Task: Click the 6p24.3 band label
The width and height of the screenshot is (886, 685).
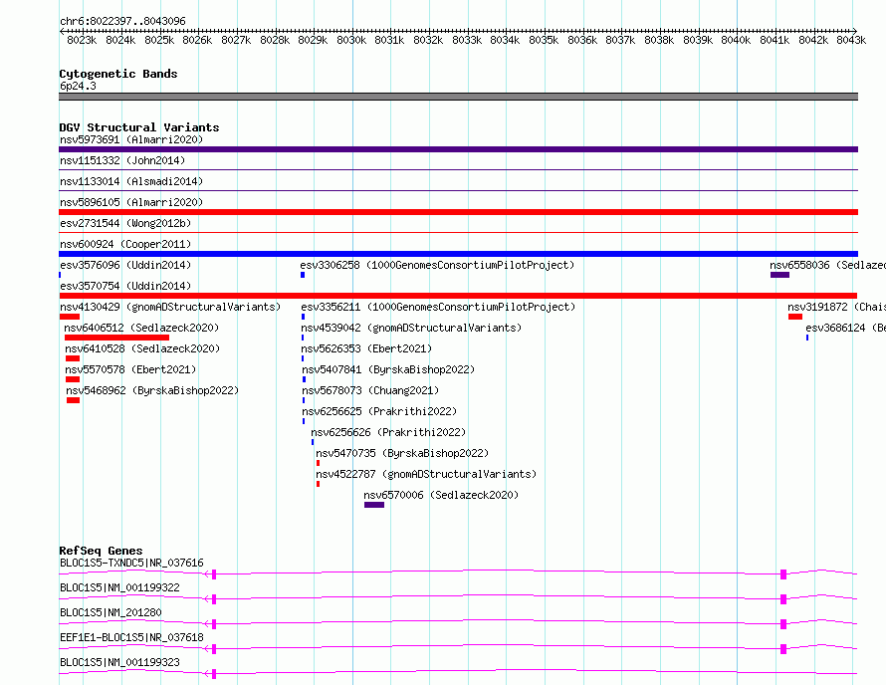Action: click(78, 86)
